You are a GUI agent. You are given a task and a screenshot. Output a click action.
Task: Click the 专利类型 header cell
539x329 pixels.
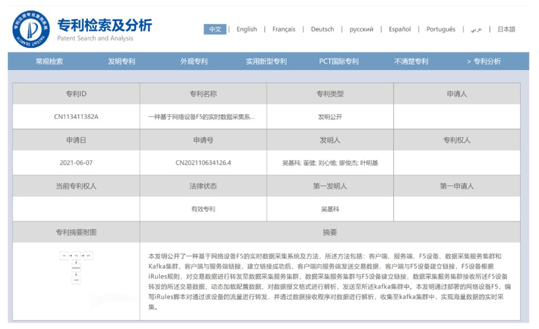[x=330, y=94]
